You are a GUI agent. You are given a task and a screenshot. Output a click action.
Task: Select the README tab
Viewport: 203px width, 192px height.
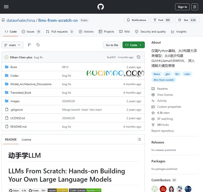11,140
